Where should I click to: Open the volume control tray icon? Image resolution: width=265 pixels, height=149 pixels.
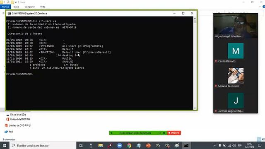234,145
